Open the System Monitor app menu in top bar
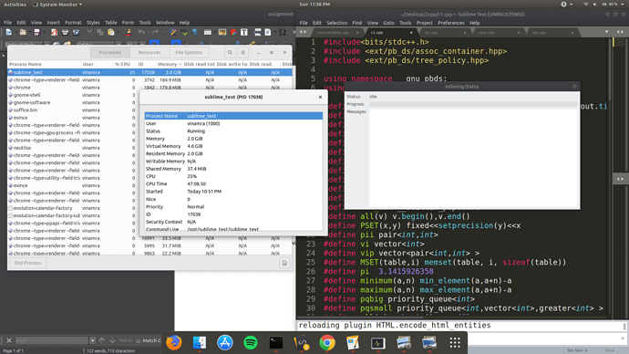Viewport: 629px width, 354px height. (57, 5)
